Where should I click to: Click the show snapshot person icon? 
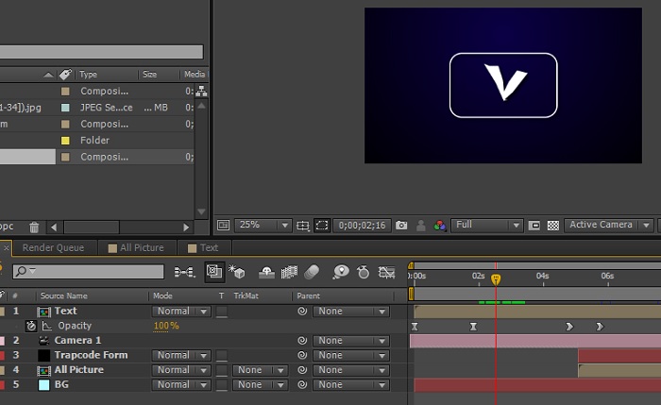click(420, 226)
